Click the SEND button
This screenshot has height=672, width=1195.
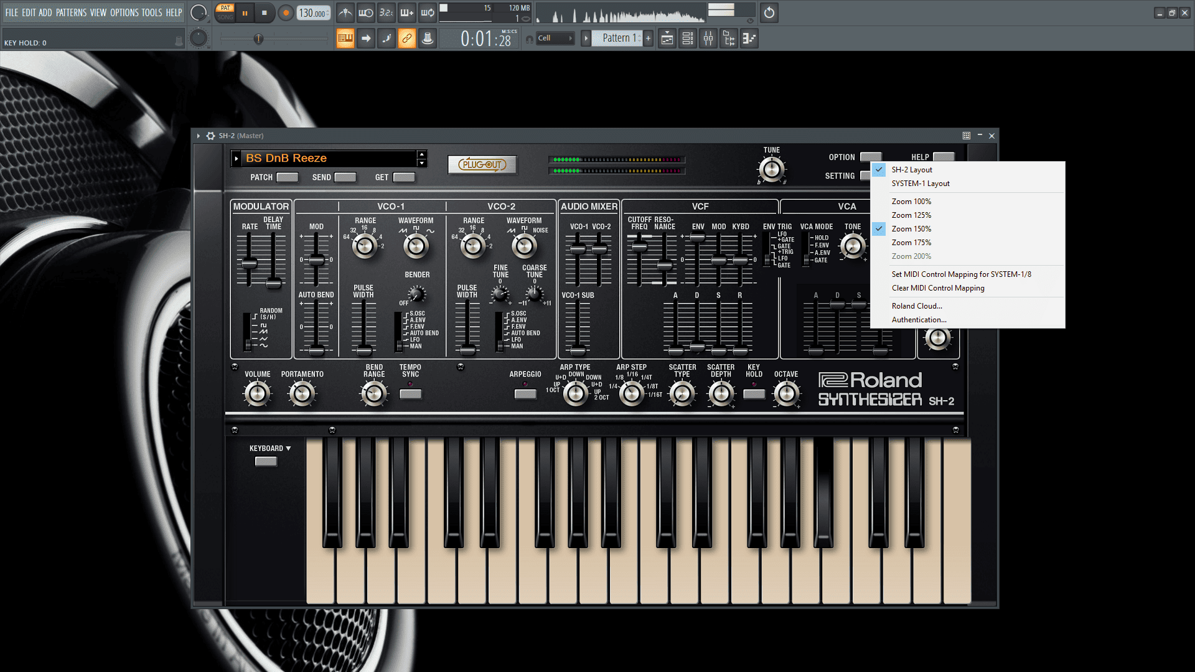345,177
